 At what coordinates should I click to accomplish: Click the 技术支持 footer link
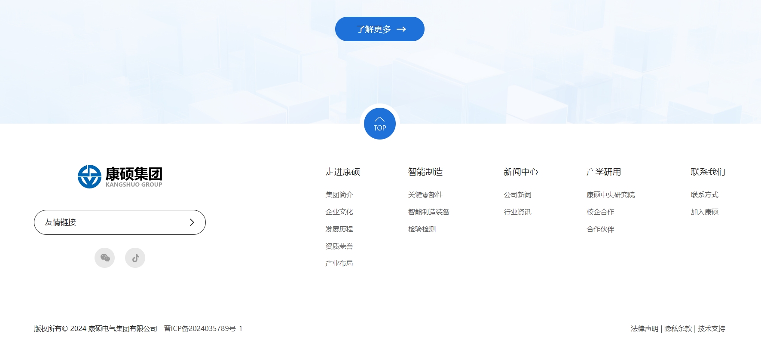(x=712, y=329)
